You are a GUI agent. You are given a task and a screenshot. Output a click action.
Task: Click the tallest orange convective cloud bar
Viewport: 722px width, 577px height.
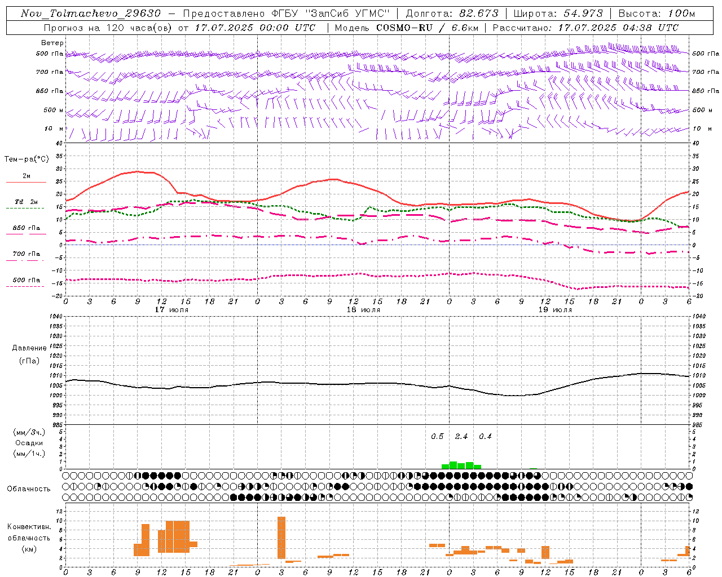pos(281,537)
